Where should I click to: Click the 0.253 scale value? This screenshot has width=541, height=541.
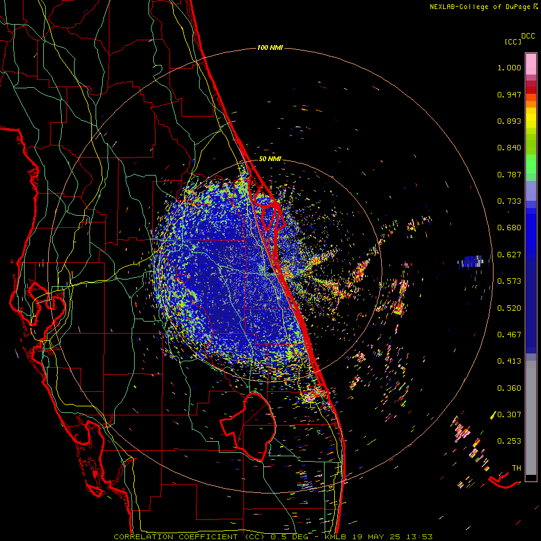[x=509, y=441]
